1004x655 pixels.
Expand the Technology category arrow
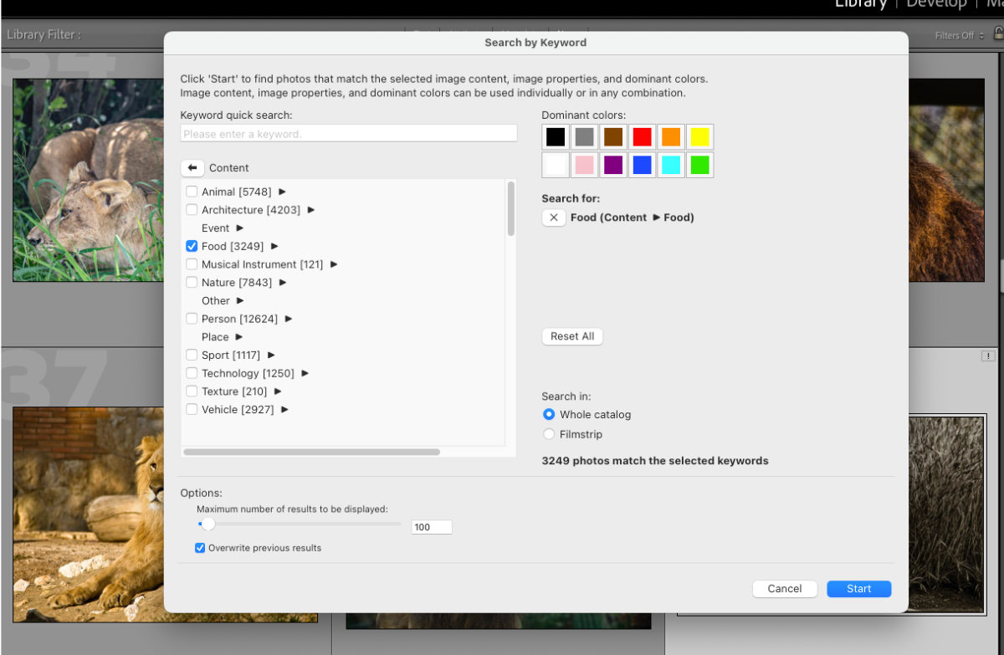305,373
